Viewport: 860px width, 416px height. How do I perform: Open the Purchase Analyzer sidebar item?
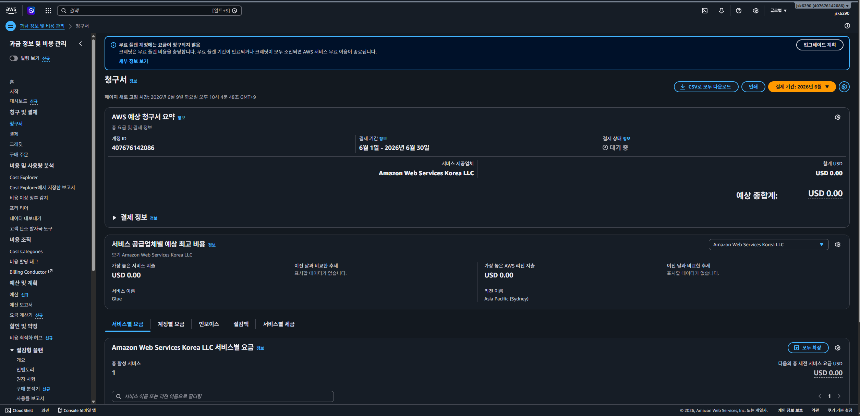tap(28, 389)
